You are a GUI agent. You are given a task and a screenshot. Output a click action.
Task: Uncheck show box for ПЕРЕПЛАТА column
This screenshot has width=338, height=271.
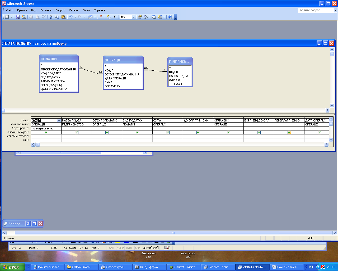[x=289, y=132]
